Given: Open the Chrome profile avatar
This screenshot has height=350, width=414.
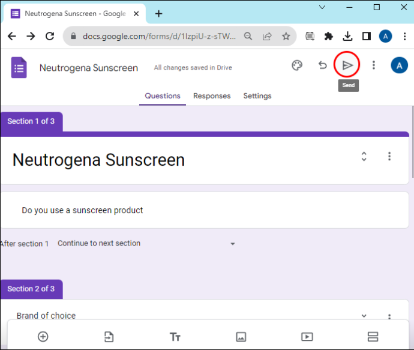Looking at the screenshot, I should pos(385,36).
